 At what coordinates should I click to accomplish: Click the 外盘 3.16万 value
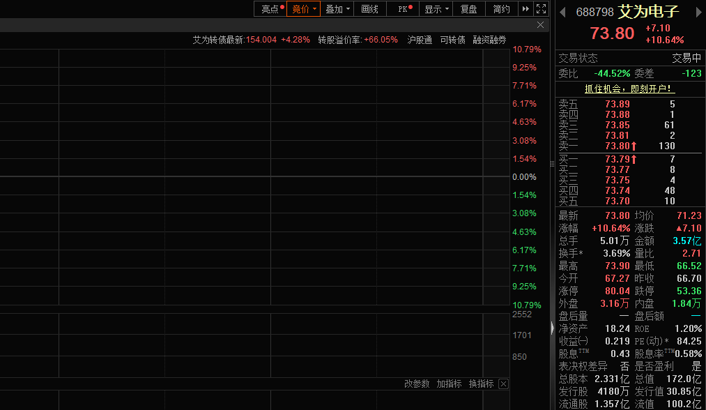pos(615,304)
